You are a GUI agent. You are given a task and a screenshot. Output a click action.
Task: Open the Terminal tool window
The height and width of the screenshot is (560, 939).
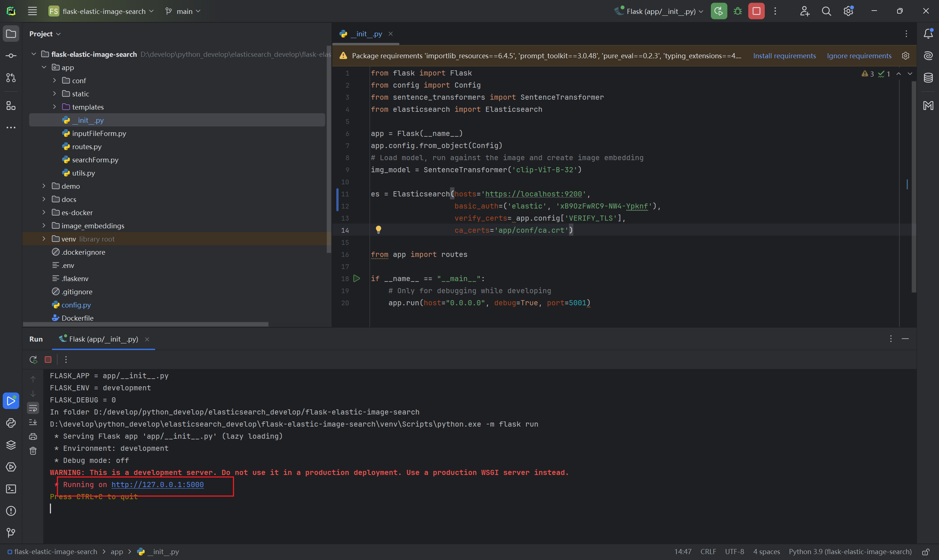coord(11,489)
